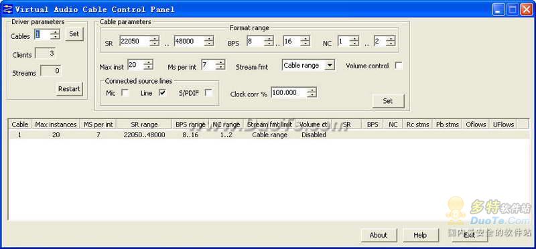Screen dimensions: 536x249
Task: Click the 8..16 BPS range cell
Action: [190, 135]
